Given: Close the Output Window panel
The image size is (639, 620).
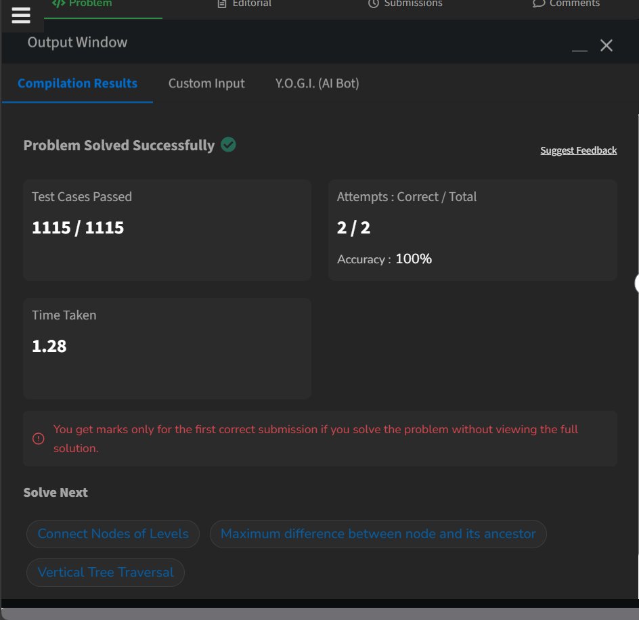Looking at the screenshot, I should click(x=607, y=45).
